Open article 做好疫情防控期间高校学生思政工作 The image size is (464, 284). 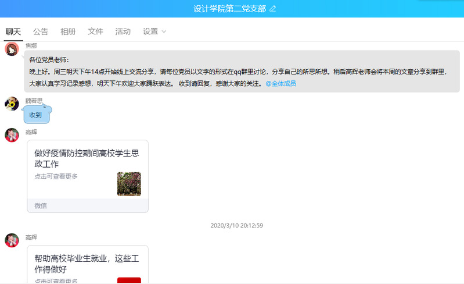click(87, 158)
